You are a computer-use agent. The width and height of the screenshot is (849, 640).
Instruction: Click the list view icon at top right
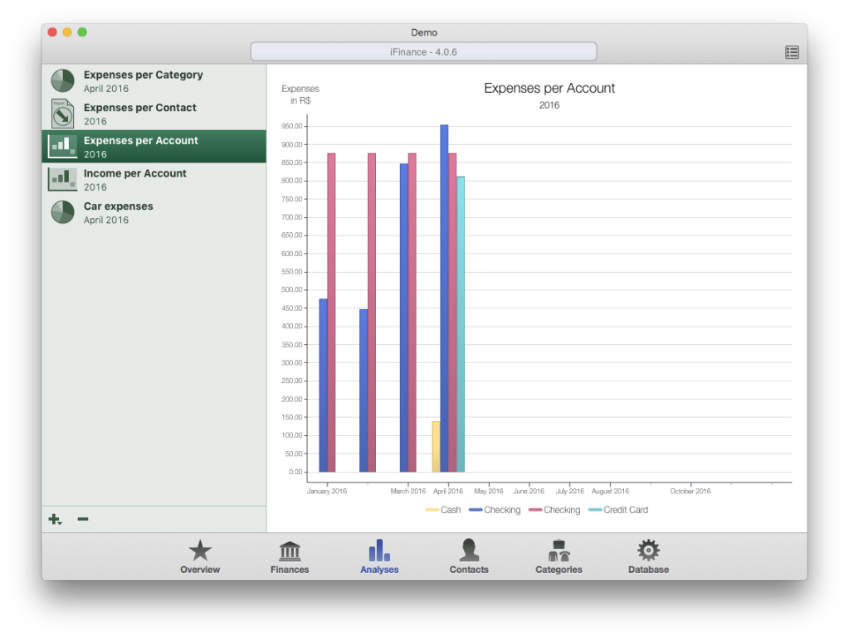(x=792, y=52)
